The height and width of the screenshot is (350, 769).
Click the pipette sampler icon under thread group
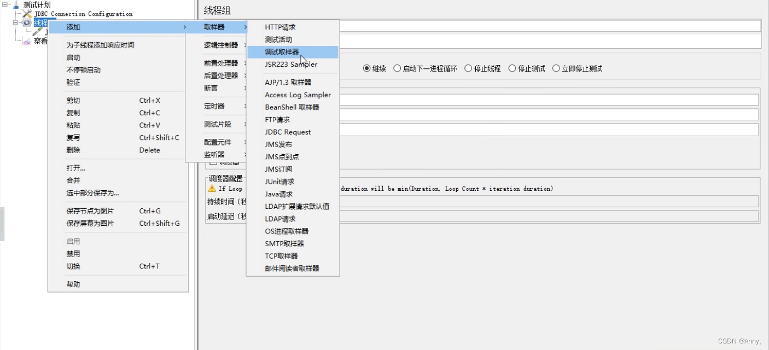point(38,32)
